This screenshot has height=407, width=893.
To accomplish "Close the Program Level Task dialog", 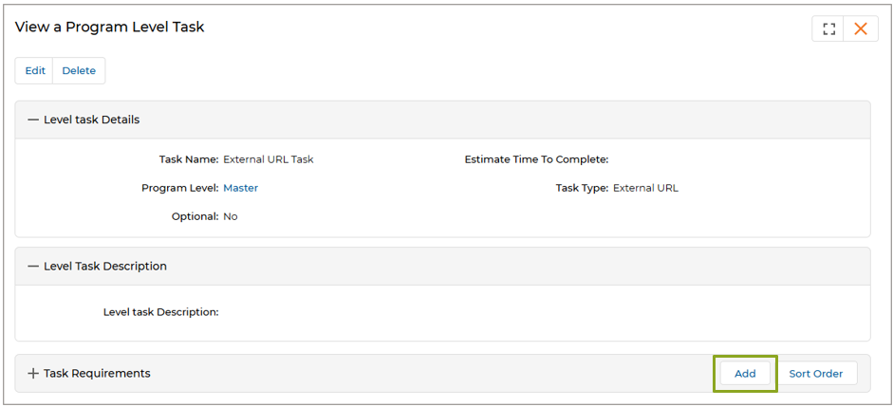I will (x=861, y=29).
